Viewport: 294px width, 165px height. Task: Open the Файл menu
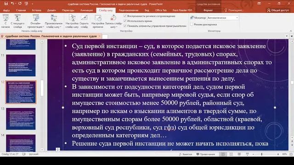tap(6, 10)
